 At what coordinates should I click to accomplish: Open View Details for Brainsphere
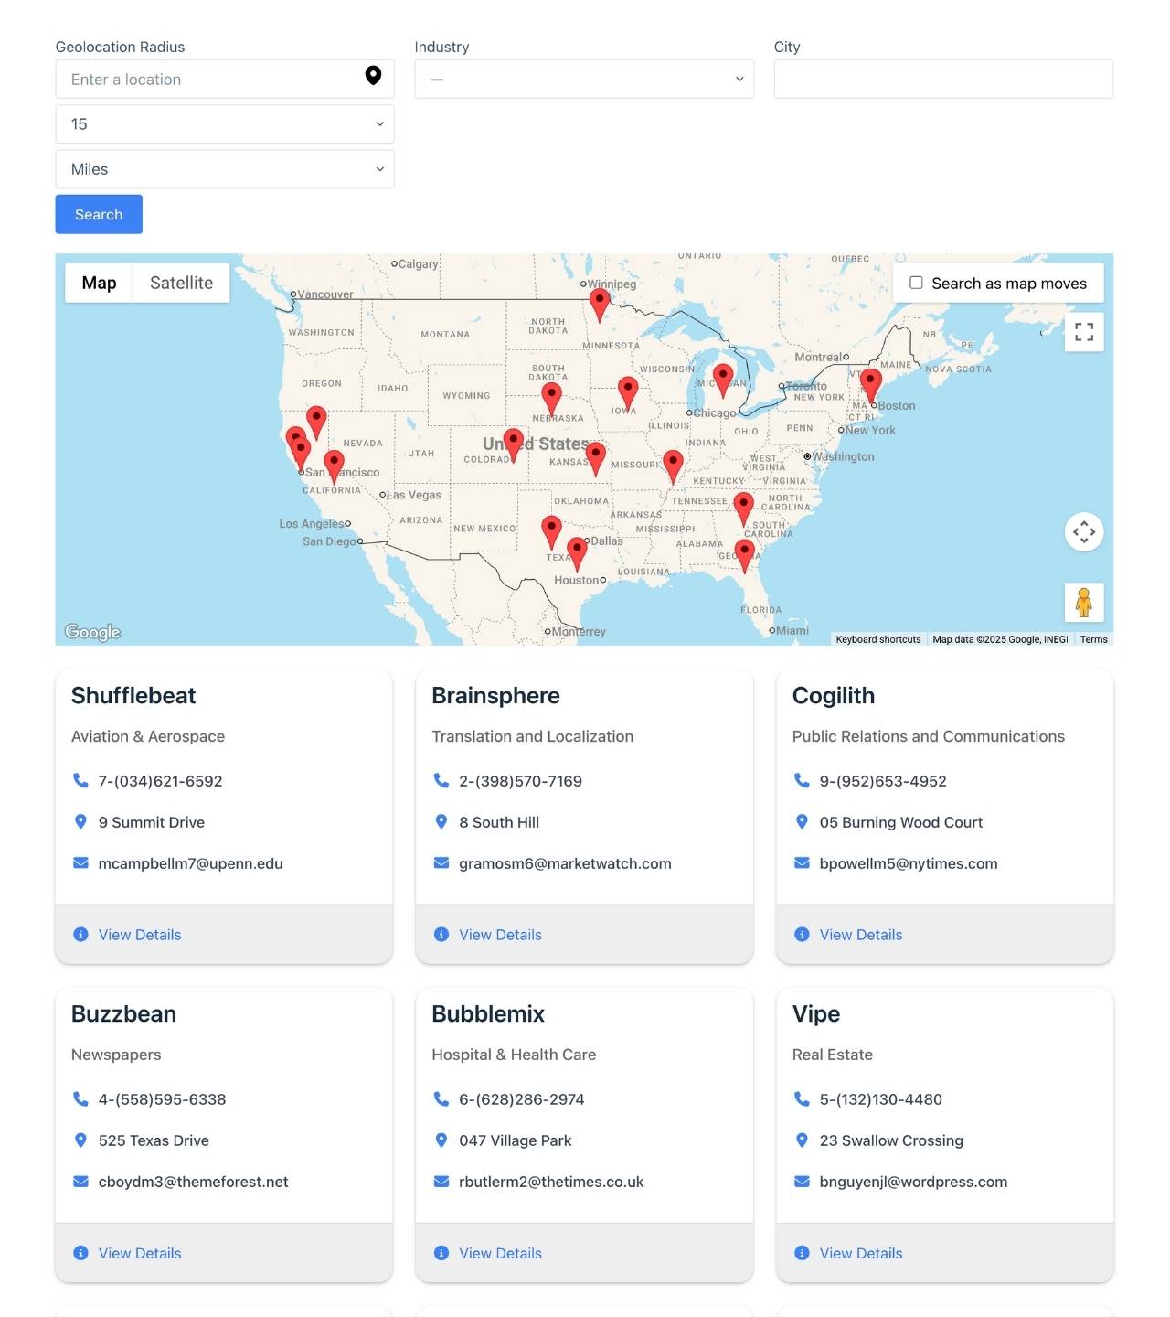pyautogui.click(x=500, y=935)
